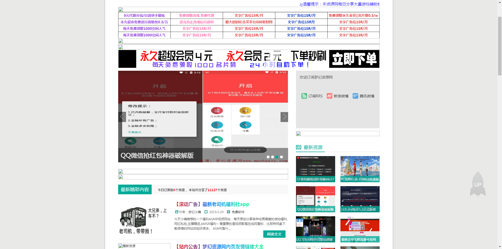Open the Tencent Weibo icon
Image resolution: width=502 pixels, height=249 pixels.
click(x=355, y=96)
